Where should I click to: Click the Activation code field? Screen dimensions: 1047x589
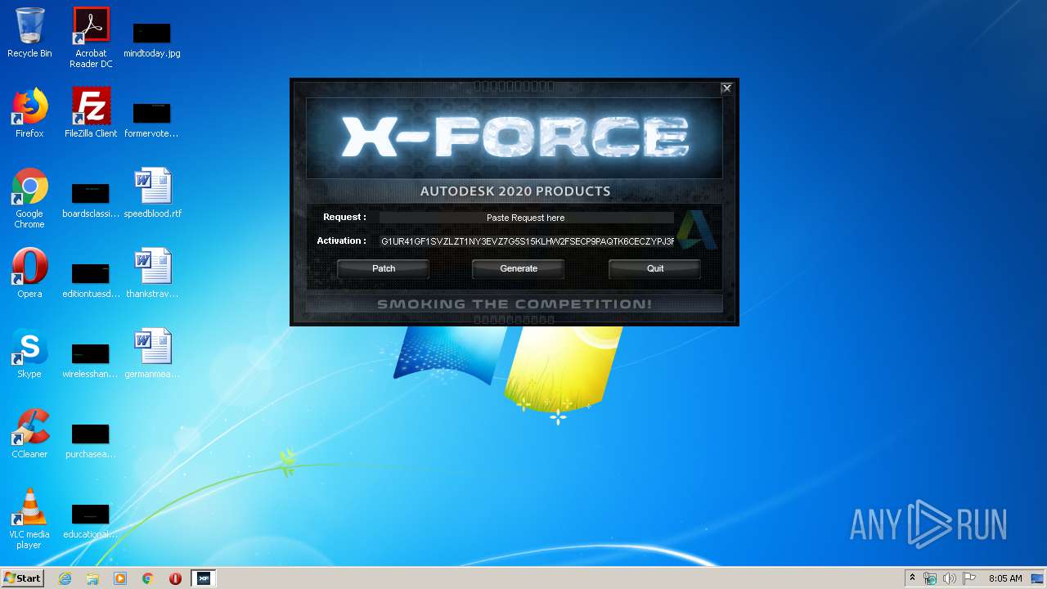(x=526, y=241)
